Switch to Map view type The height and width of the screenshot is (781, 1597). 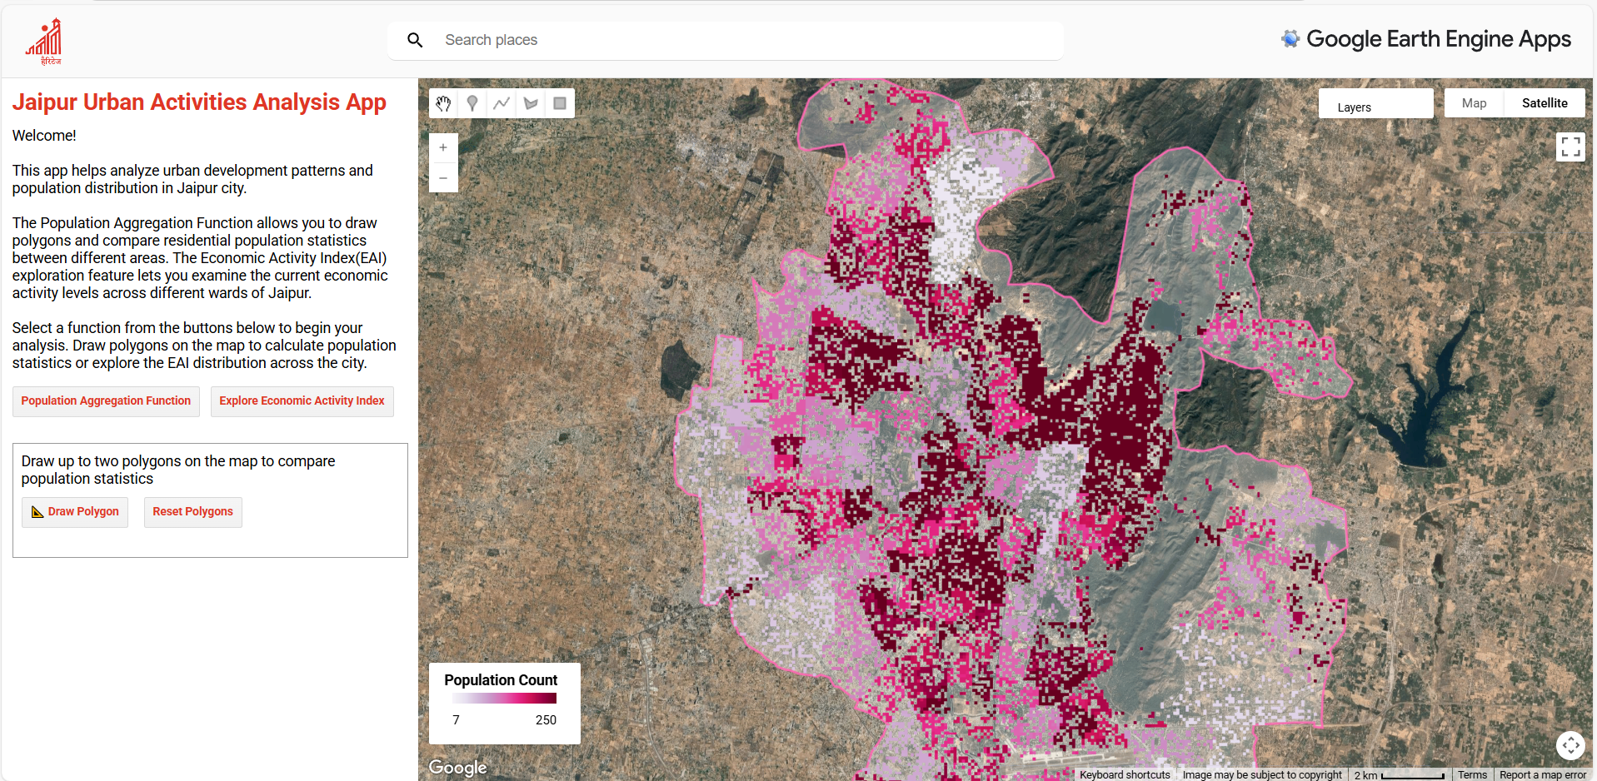(x=1474, y=103)
